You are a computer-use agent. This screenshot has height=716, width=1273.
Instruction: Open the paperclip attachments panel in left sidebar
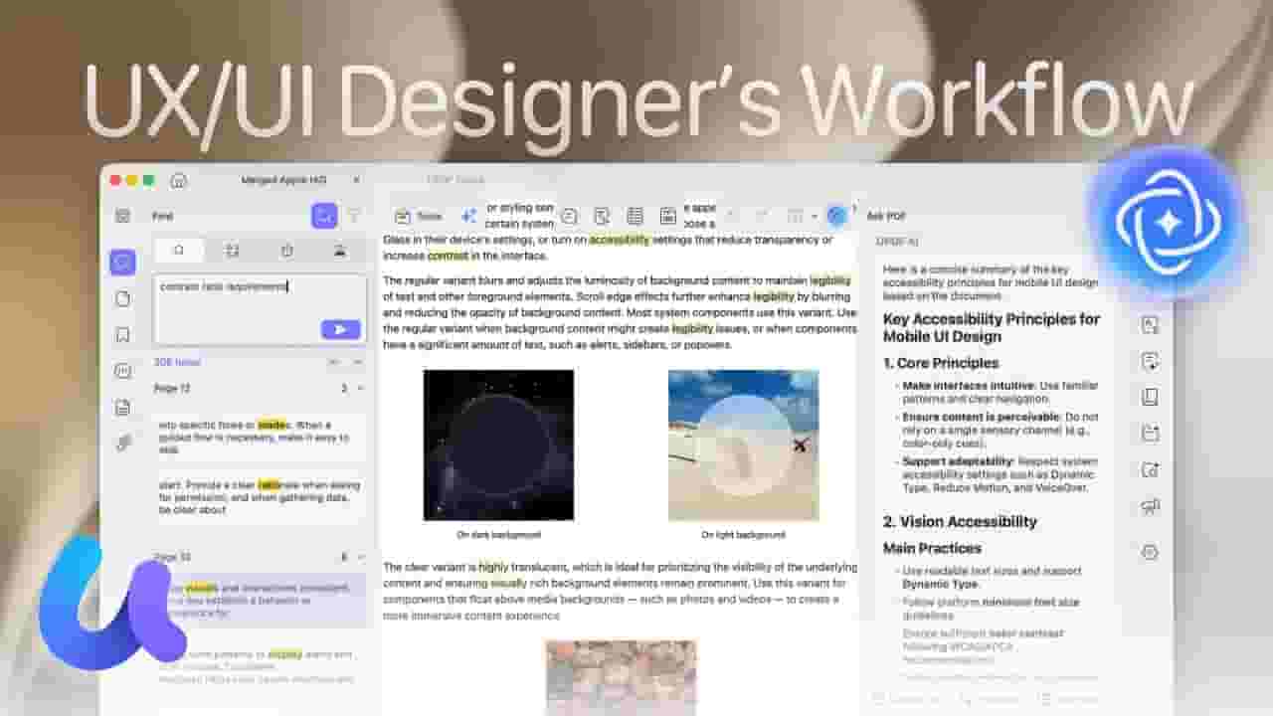123,444
